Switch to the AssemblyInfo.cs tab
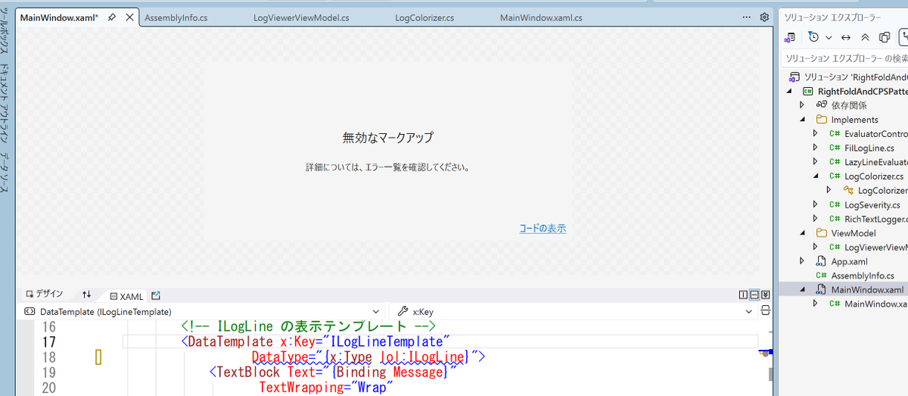 pyautogui.click(x=176, y=17)
